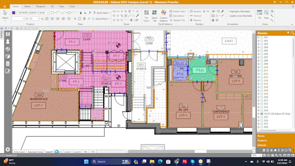Open the Quick Tile tool
The width and height of the screenshot is (295, 166).
coord(154,16)
